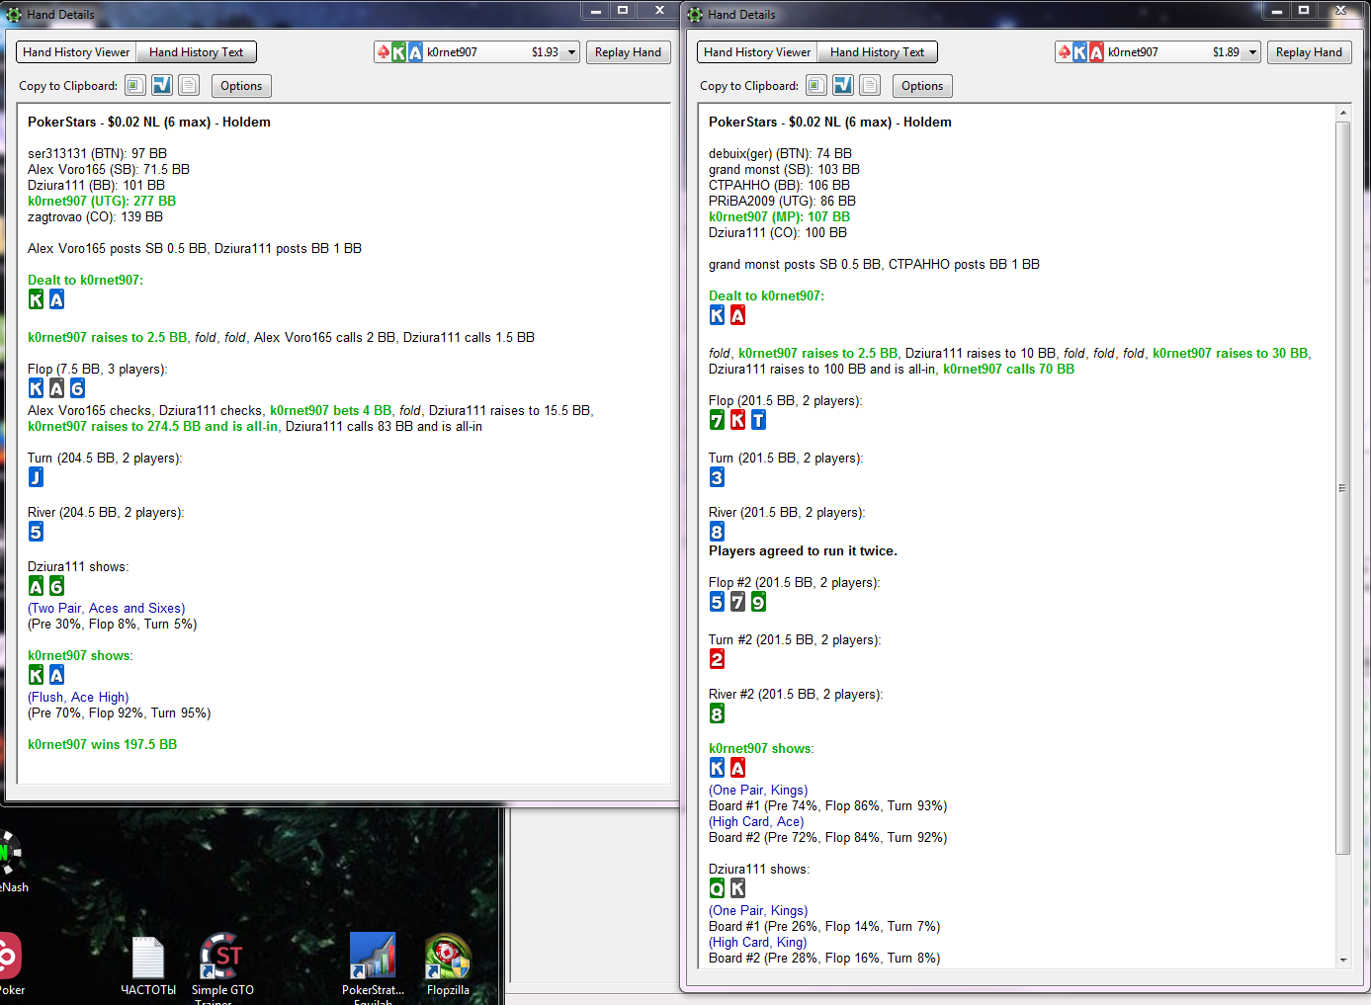Click 'Dziura111 shows:' in the right window
Screen dimensions: 1371x1005
point(759,869)
